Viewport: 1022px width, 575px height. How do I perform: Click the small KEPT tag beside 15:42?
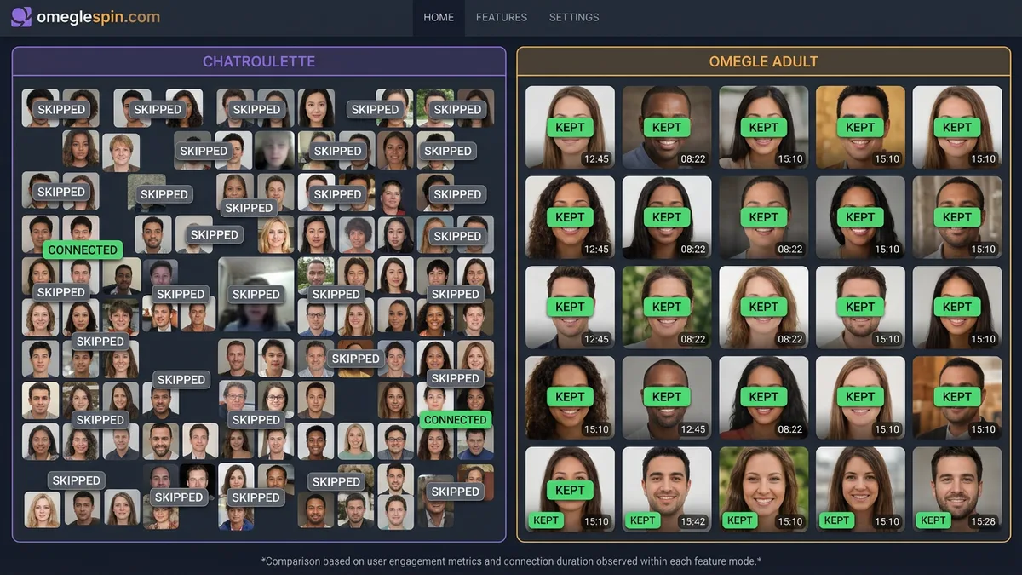point(643,520)
